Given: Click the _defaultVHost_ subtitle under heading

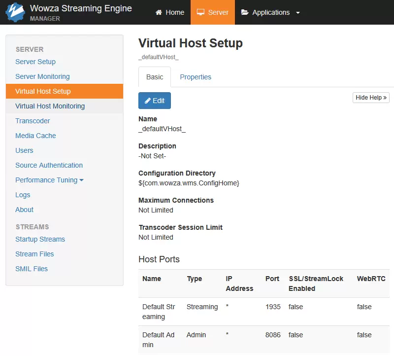Looking at the screenshot, I should click(x=159, y=57).
